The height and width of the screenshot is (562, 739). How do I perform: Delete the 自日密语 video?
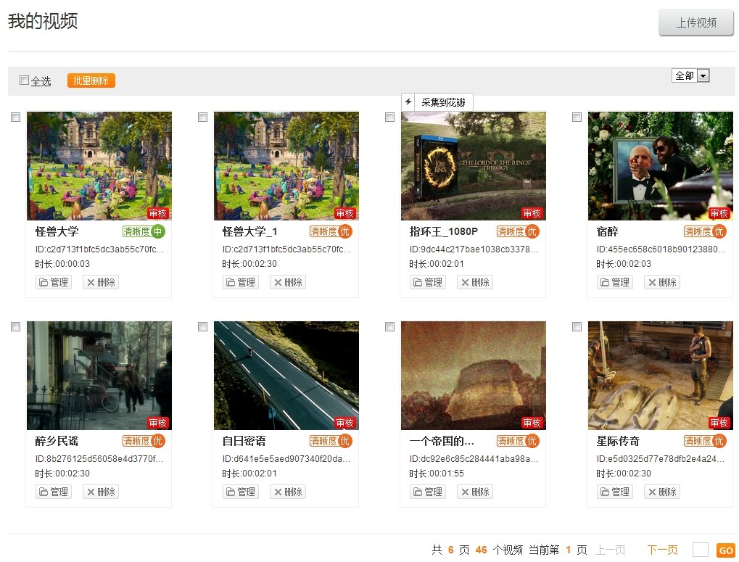pos(288,492)
